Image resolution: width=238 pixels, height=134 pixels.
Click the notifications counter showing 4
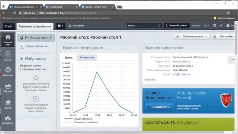[x=60, y=26]
